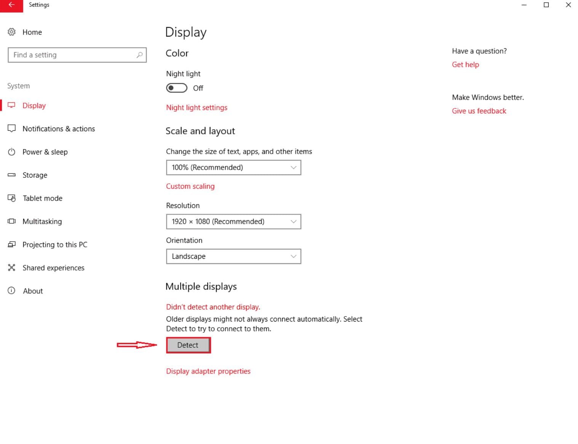The width and height of the screenshot is (578, 444).
Task: Click the Shared experiences icon
Action: (x=12, y=268)
